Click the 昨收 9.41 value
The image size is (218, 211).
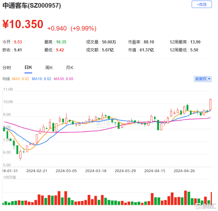[x=18, y=50]
